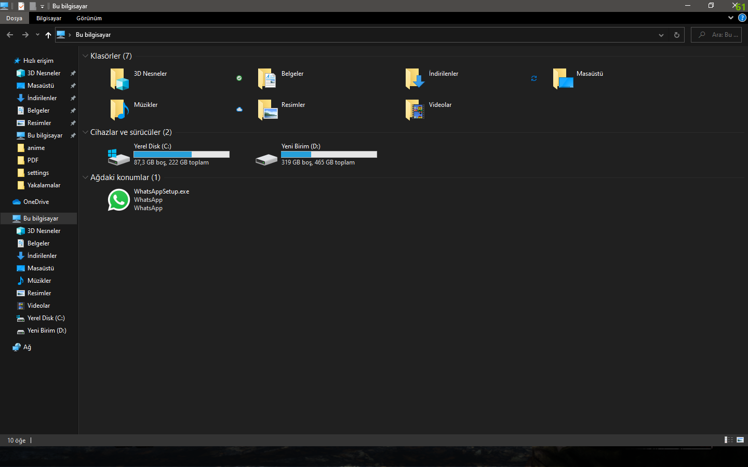Switch to the Görünüm ribbon tab
The width and height of the screenshot is (748, 467).
click(x=89, y=18)
